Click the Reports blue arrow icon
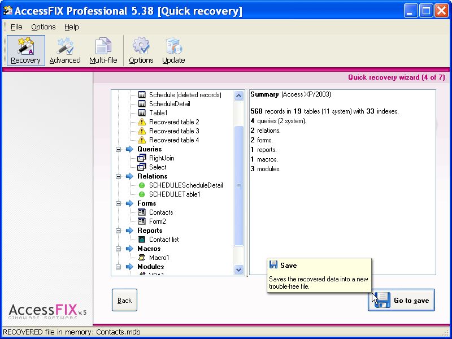Viewport: 452px width, 339px height. tap(130, 231)
